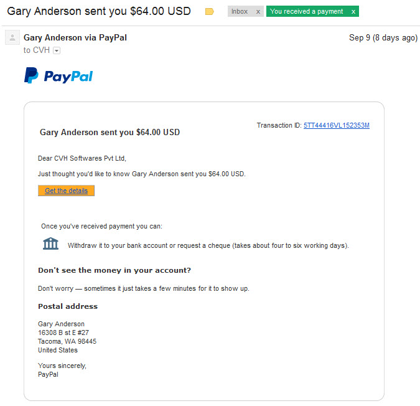Click the sender's avatar placeholder icon
Viewport: 420px width, 406px height.
pyautogui.click(x=12, y=37)
